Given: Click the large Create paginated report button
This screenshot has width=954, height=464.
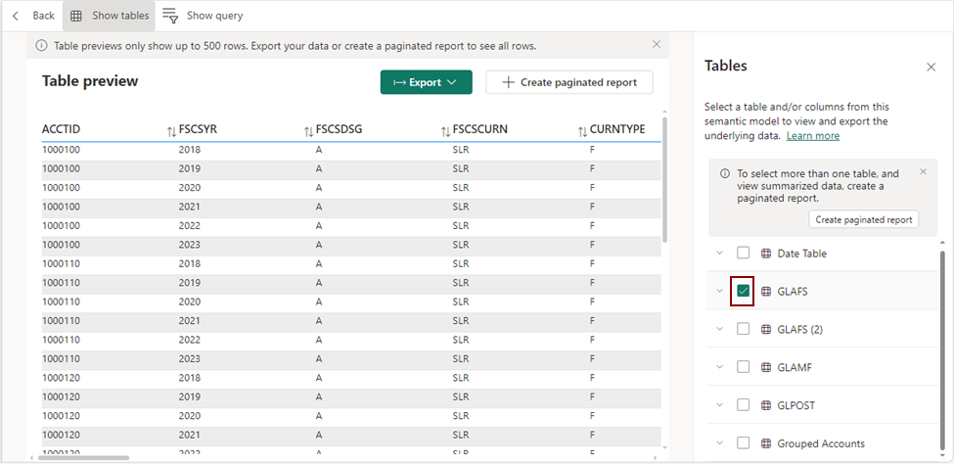Looking at the screenshot, I should 569,82.
